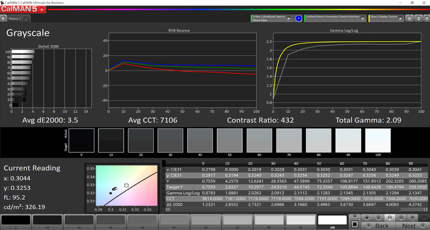Image resolution: width=430 pixels, height=230 pixels.
Task: Click the blue meter status circle
Action: pyautogui.click(x=299, y=19)
